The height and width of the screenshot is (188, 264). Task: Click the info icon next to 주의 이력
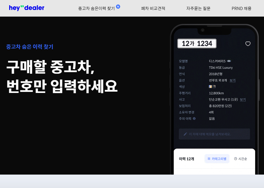pyautogui.click(x=194, y=118)
